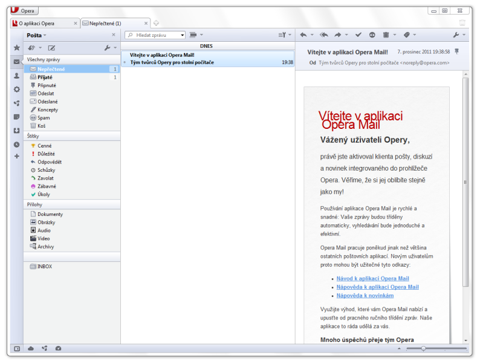
Task: Select the Schůzky label
Action: [x=73, y=170]
